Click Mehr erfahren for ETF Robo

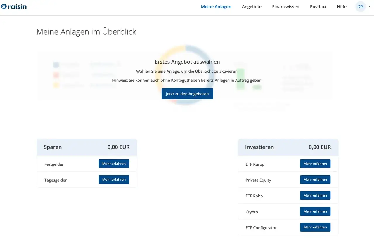[x=315, y=195]
